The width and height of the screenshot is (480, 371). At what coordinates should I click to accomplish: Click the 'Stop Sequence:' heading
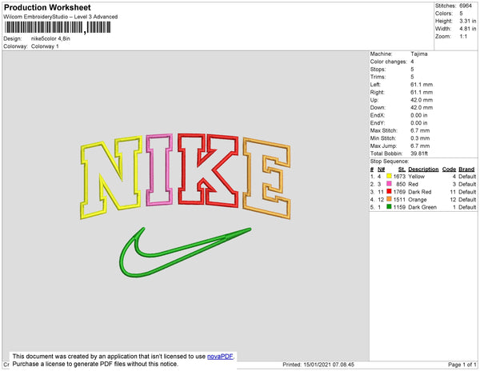tap(390, 162)
